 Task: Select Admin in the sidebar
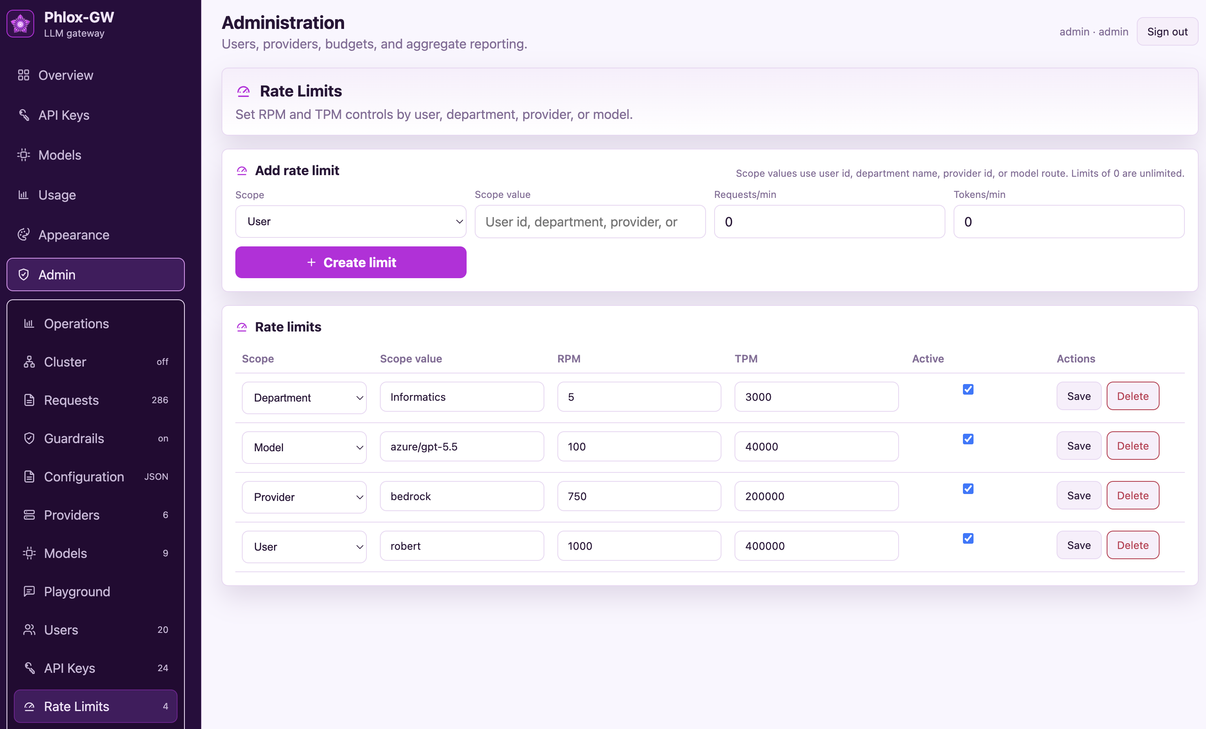pos(95,274)
